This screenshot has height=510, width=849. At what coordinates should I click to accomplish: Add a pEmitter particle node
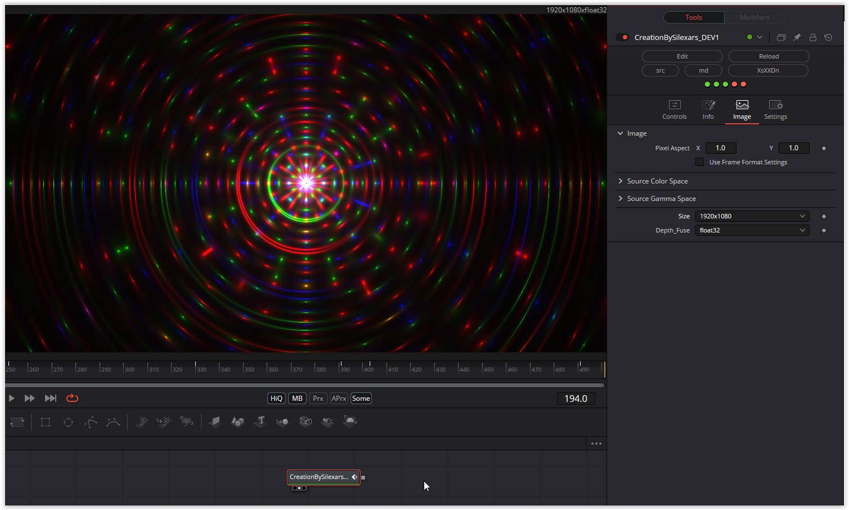click(142, 422)
